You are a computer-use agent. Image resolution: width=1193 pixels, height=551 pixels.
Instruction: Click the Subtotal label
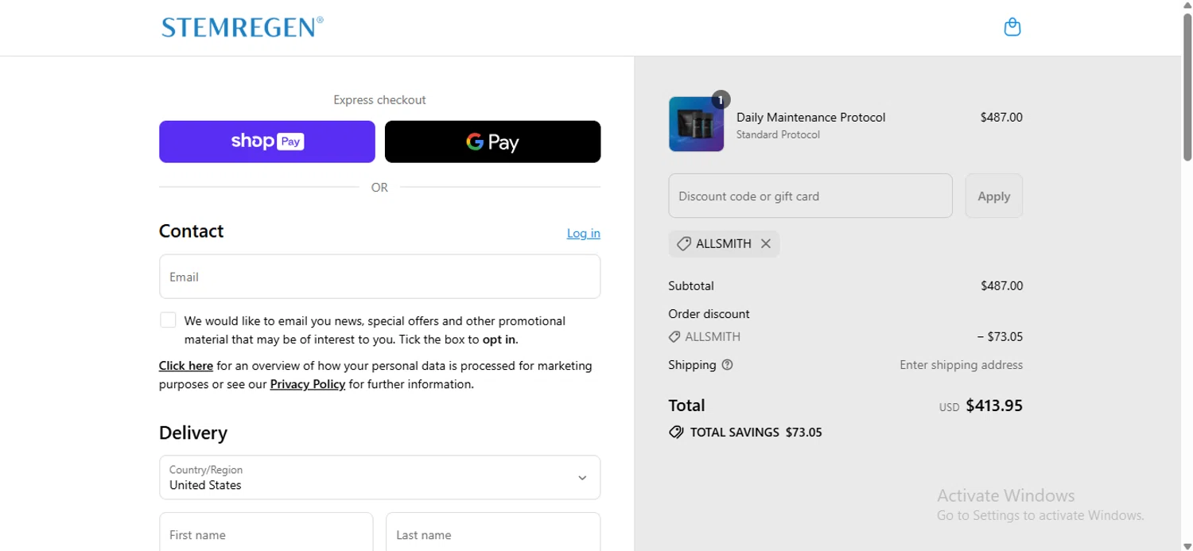coord(691,285)
